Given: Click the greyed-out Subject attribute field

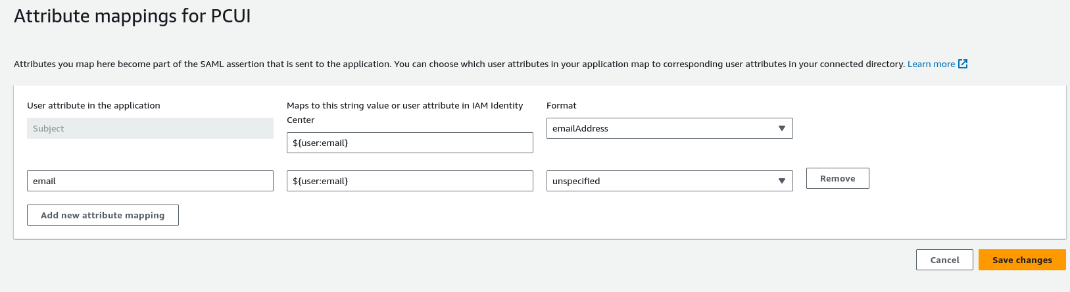Looking at the screenshot, I should [150, 128].
